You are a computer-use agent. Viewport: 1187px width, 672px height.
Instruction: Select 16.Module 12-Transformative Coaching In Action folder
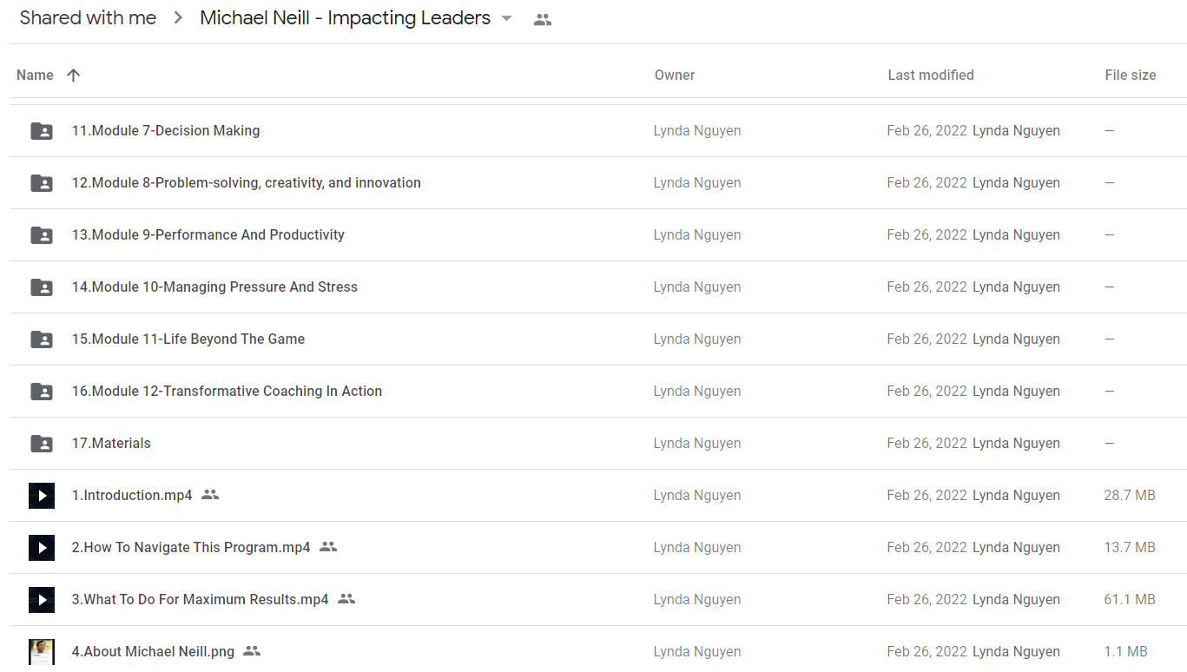(598, 392)
